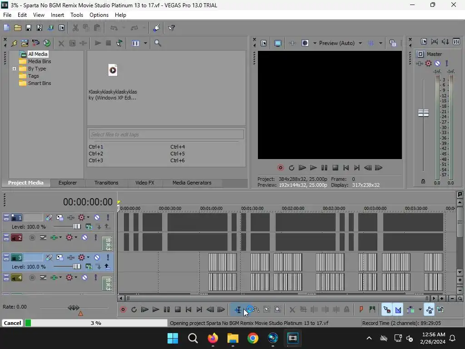465x349 pixels.
Task: Open Video Preview Project Properties icon
Action: (x=264, y=43)
